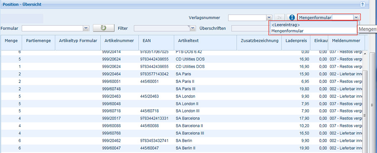Click EAN 9783577143042
This screenshot has width=377, height=153.
point(154,74)
